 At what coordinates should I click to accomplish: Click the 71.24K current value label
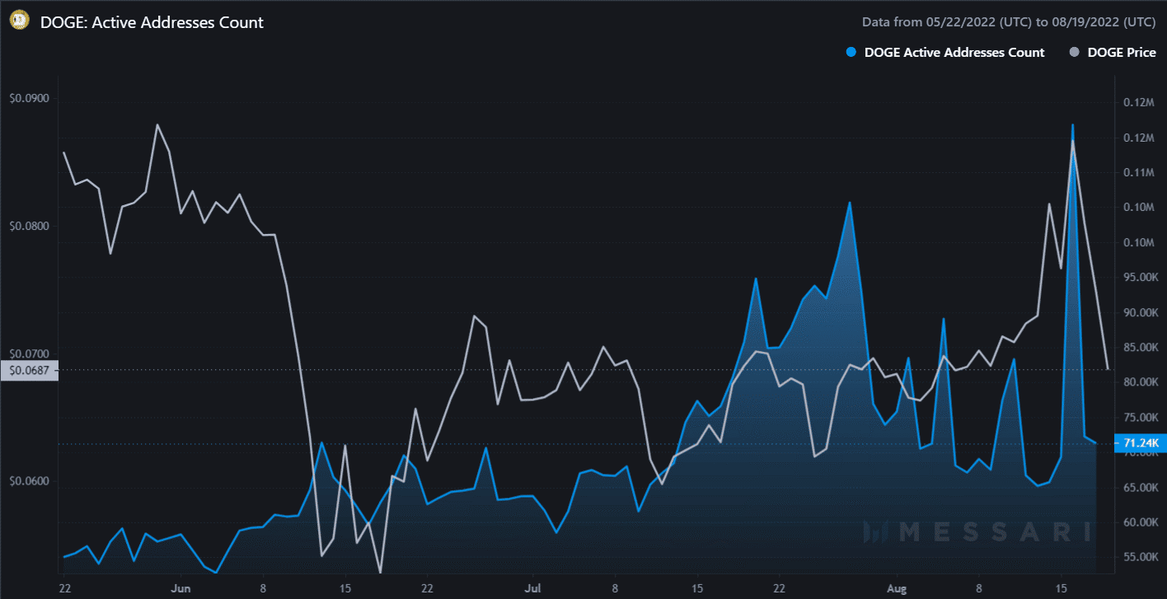[x=1140, y=443]
